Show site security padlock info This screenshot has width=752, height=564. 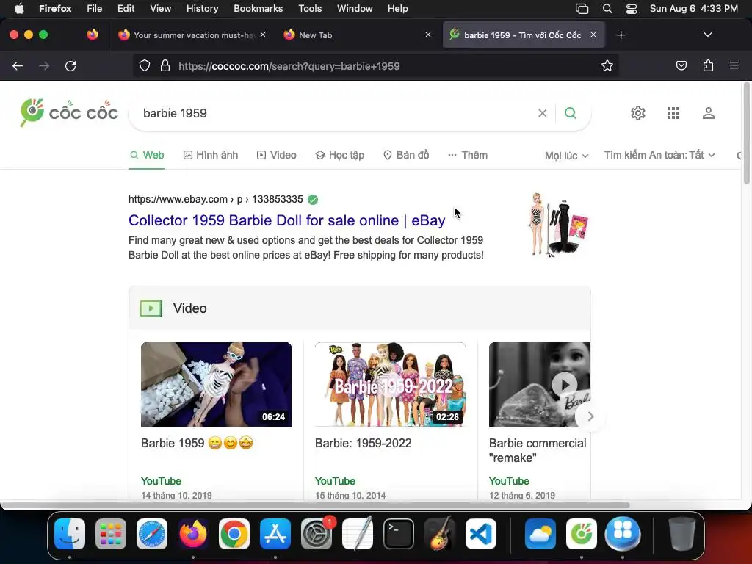pyautogui.click(x=165, y=65)
